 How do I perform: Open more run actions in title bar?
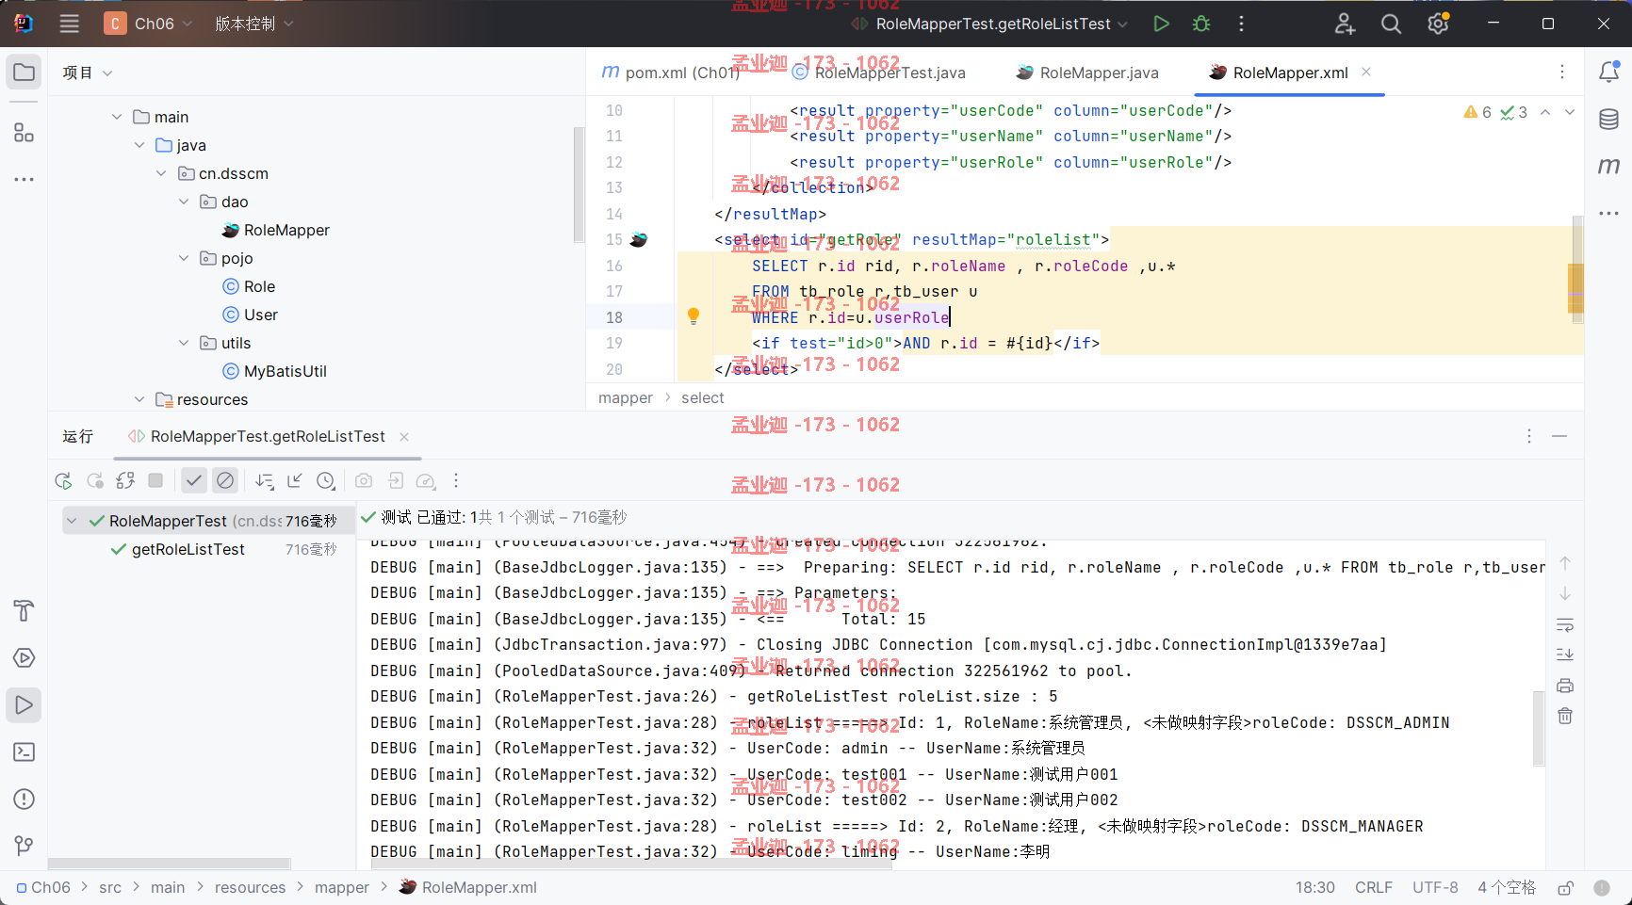click(1241, 24)
